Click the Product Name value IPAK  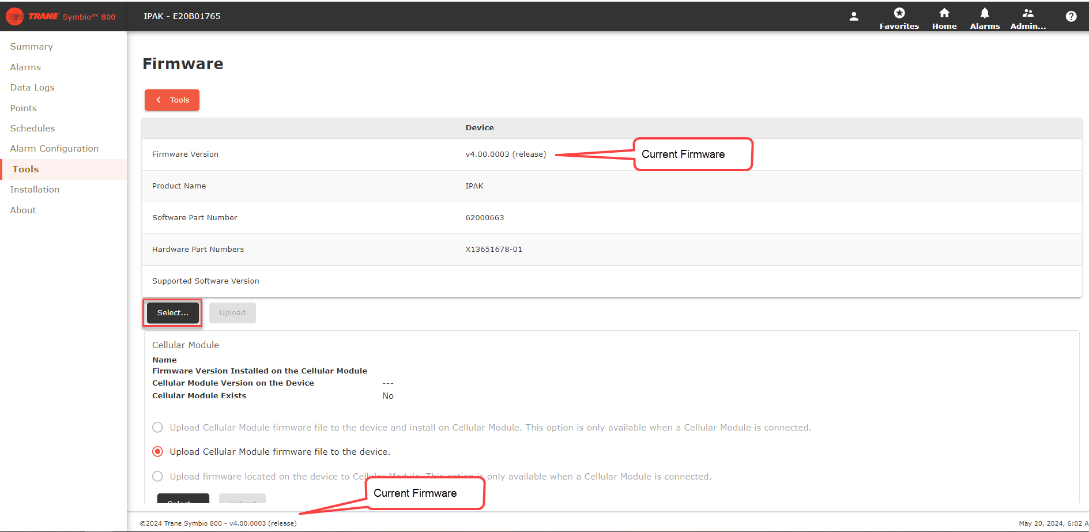[474, 186]
